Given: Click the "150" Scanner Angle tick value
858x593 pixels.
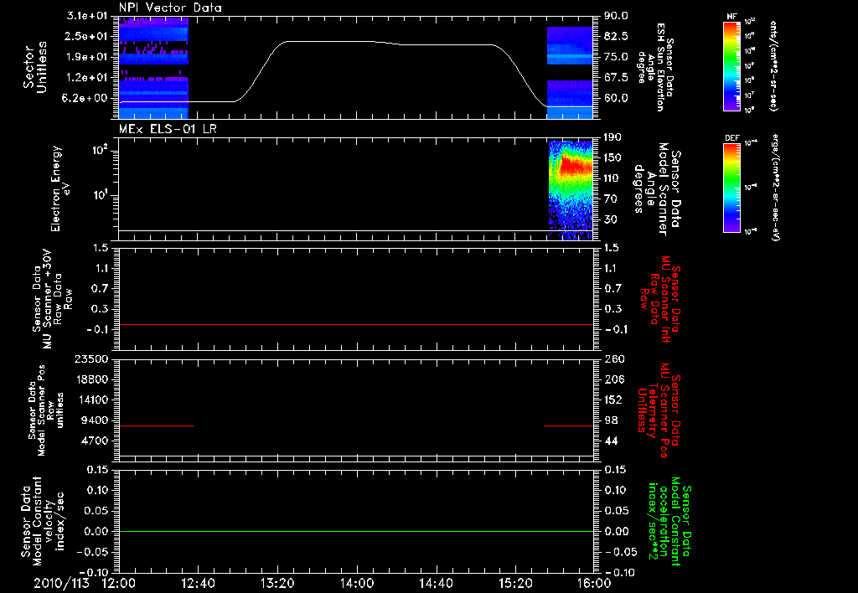Looking at the screenshot, I should pyautogui.click(x=612, y=158).
